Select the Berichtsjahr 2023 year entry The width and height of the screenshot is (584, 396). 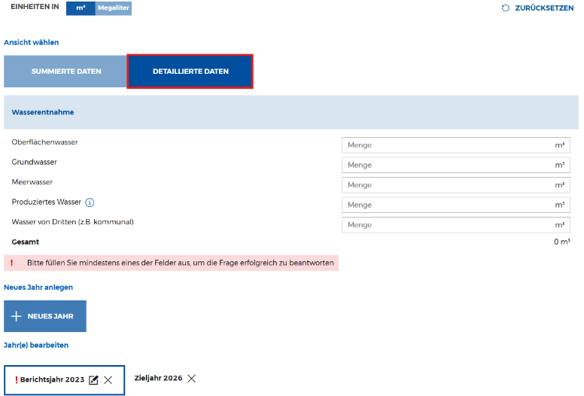52,380
